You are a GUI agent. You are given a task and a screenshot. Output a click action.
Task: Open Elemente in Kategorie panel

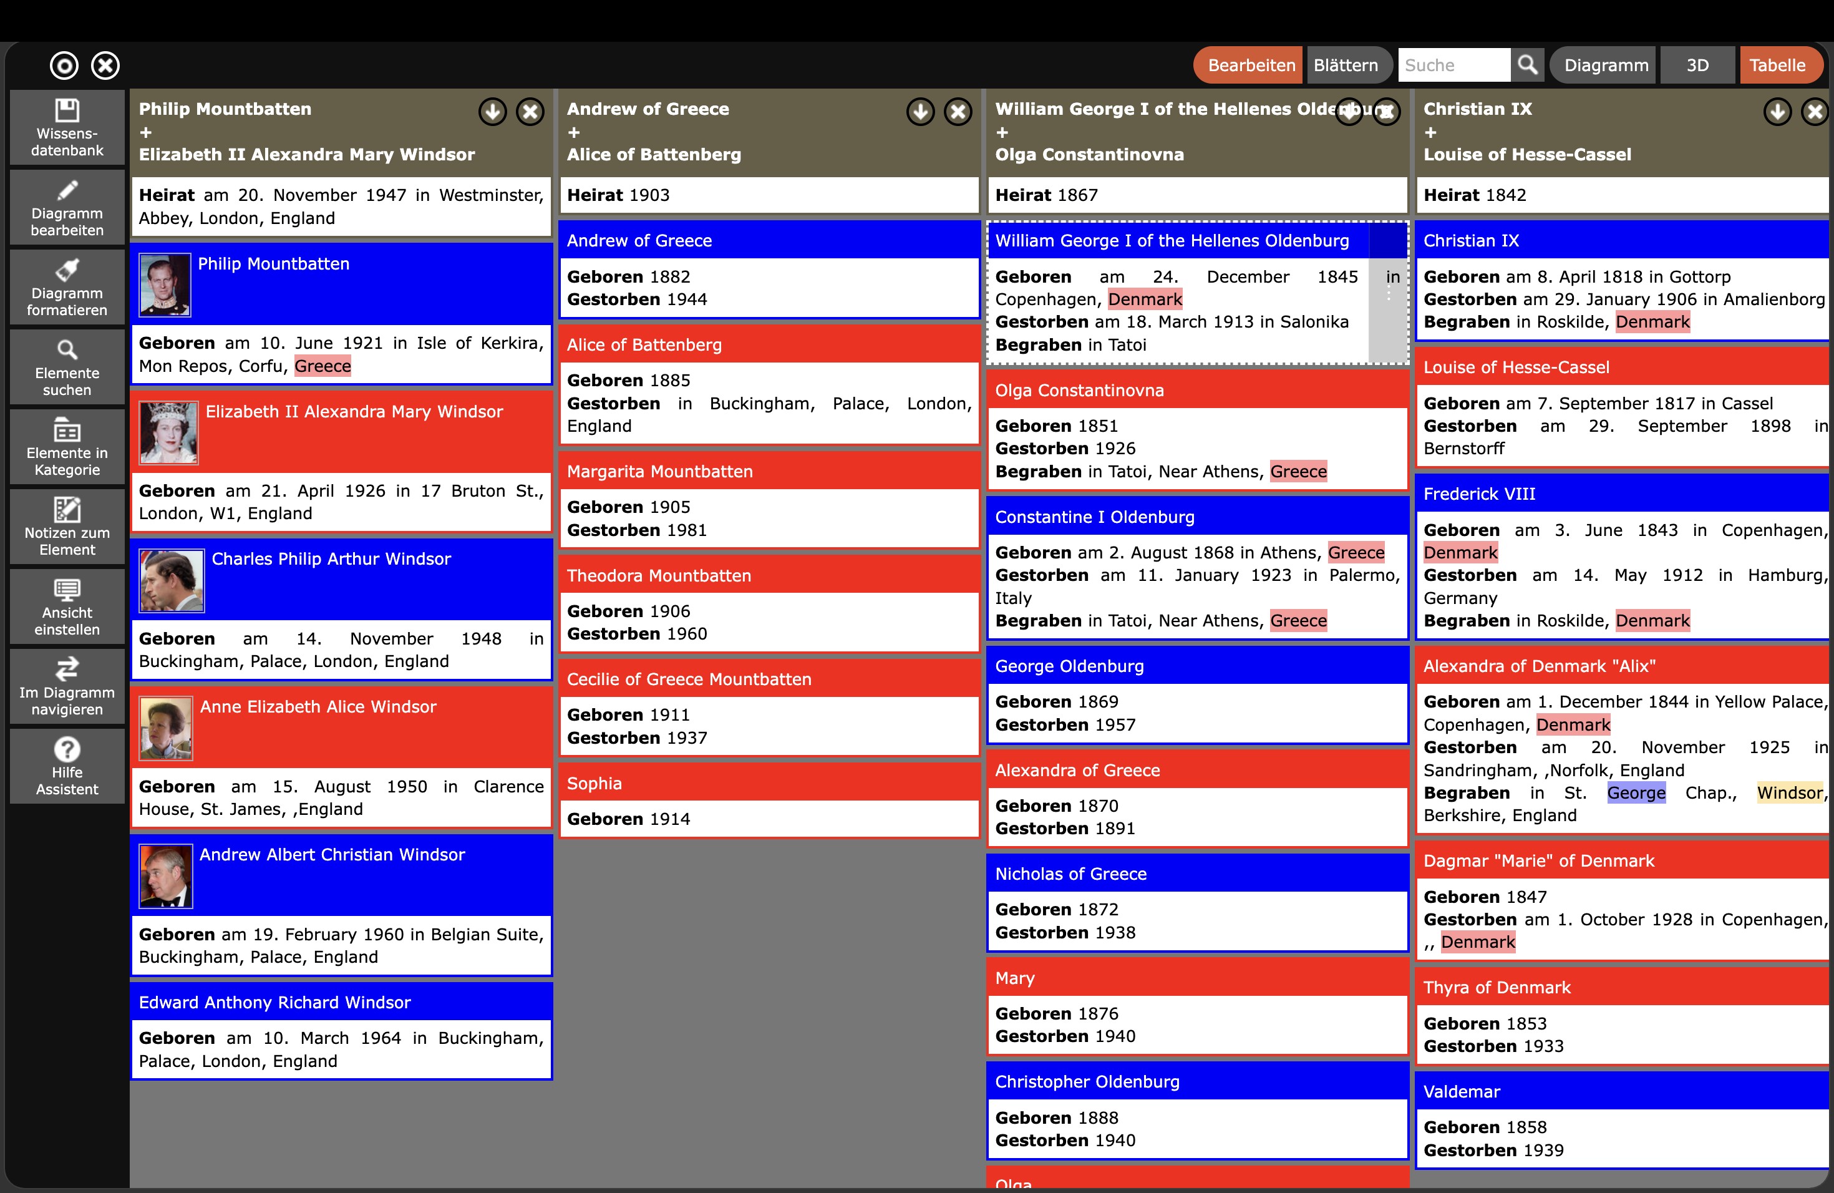point(67,447)
